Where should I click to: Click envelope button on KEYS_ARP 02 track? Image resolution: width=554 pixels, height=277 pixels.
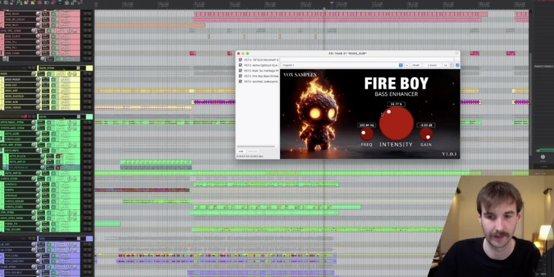pyautogui.click(x=65, y=173)
